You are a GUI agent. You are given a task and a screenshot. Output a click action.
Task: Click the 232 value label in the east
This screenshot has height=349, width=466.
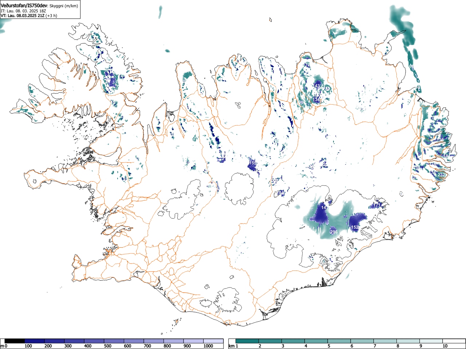[441, 175]
